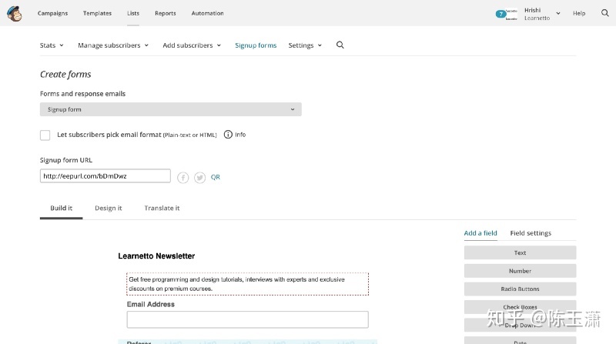Screen dimensions: 616x344
Task: Switch to the Design it tab
Action: (x=109, y=208)
